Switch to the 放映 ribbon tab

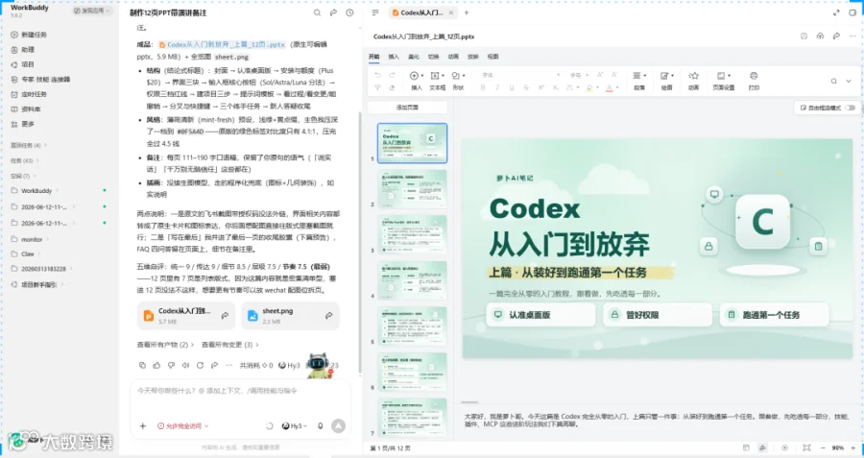[472, 57]
